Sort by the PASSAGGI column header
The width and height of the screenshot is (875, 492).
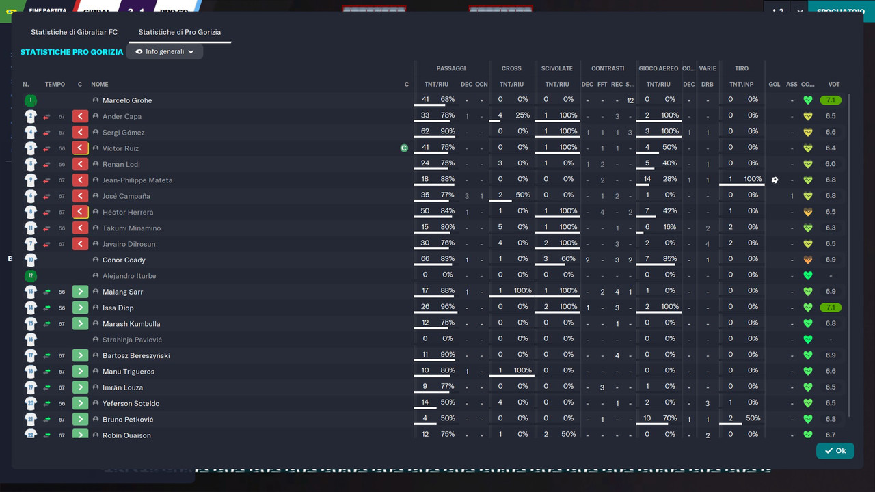tap(451, 68)
